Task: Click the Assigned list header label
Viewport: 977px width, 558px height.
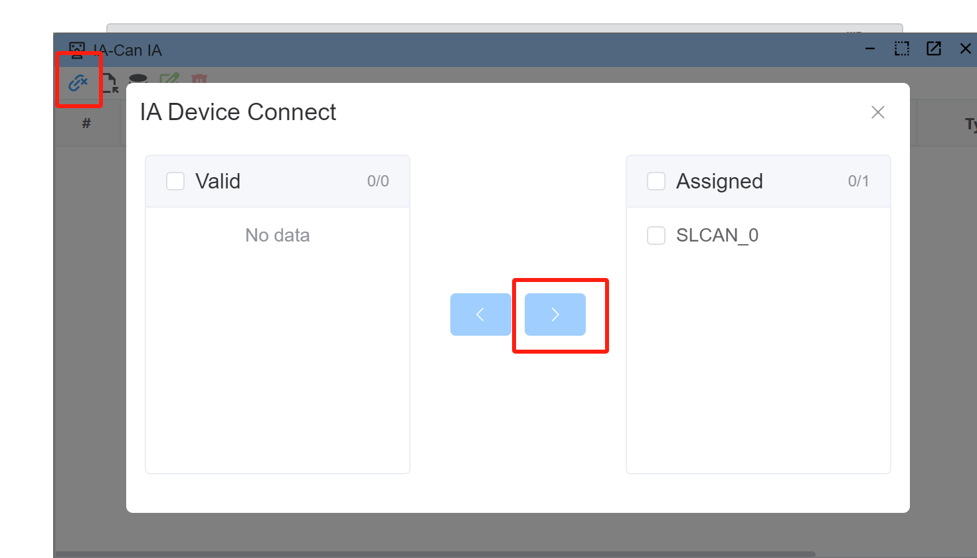Action: click(719, 181)
